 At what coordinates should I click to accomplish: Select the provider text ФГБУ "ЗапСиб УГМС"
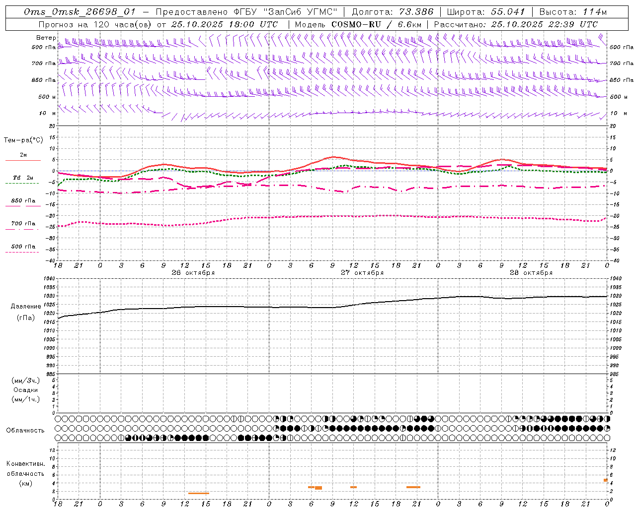pyautogui.click(x=286, y=12)
